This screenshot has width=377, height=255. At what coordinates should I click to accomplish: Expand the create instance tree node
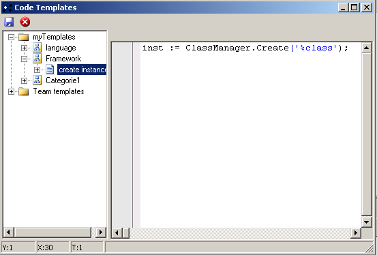[x=37, y=70]
